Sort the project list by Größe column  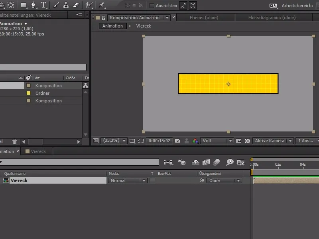tap(71, 78)
